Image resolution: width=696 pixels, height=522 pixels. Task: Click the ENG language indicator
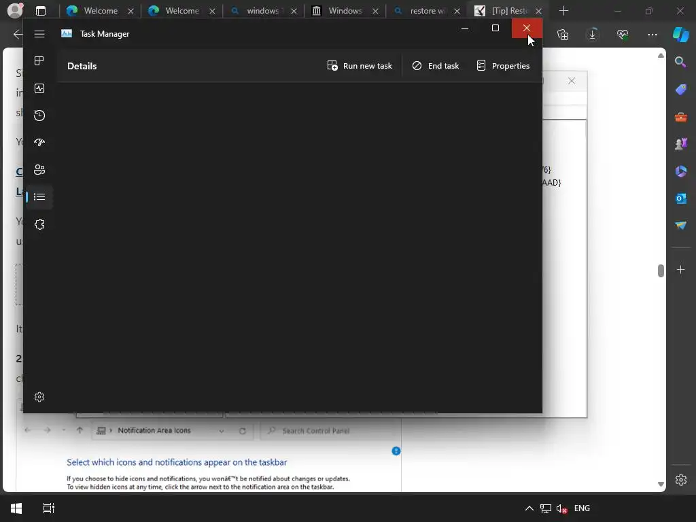point(582,508)
